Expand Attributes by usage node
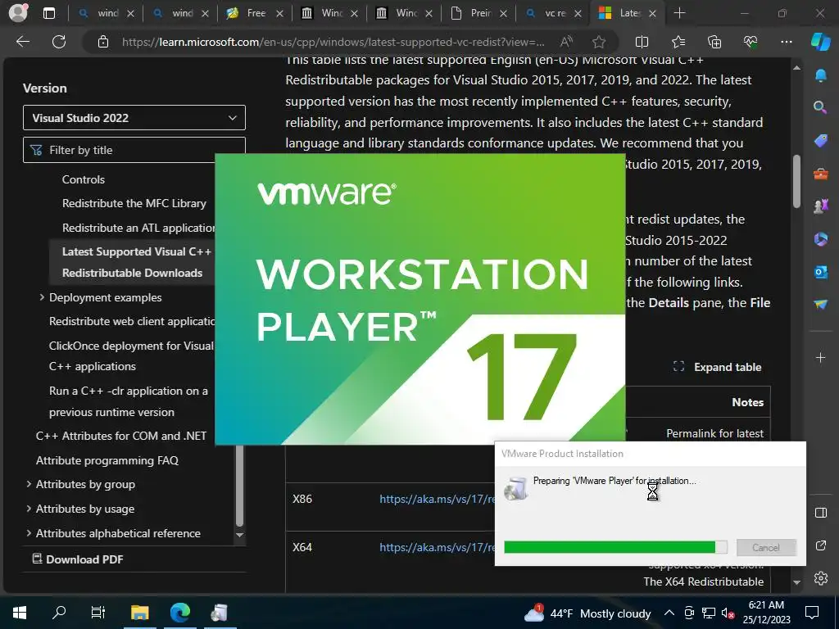This screenshot has width=839, height=629. (x=29, y=509)
